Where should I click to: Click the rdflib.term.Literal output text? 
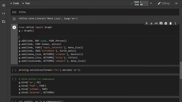[48, 18]
